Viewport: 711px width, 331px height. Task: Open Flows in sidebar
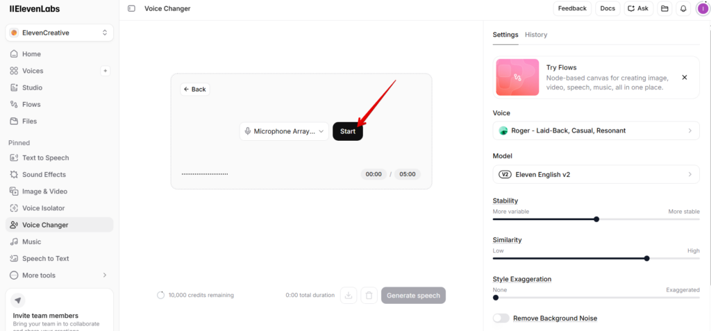coord(60,104)
